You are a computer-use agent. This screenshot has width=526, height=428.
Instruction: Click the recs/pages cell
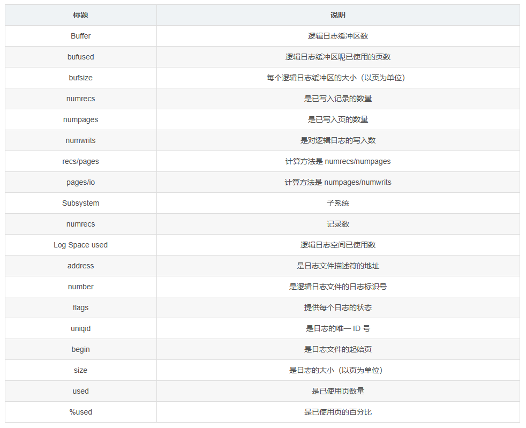[80, 161]
